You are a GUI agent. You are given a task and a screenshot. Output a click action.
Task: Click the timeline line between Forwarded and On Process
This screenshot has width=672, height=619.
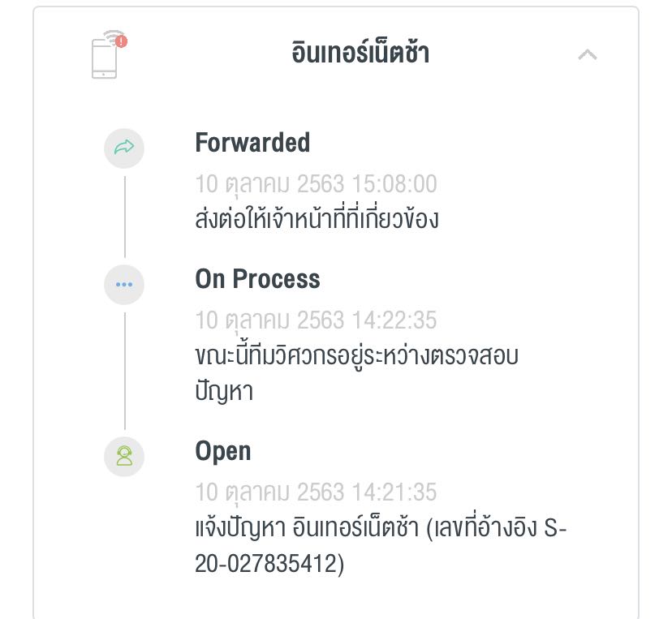(125, 217)
